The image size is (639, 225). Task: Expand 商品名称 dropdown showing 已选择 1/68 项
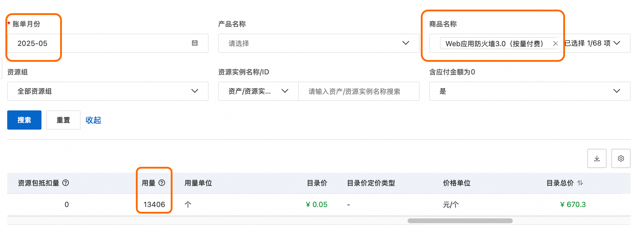click(x=617, y=43)
